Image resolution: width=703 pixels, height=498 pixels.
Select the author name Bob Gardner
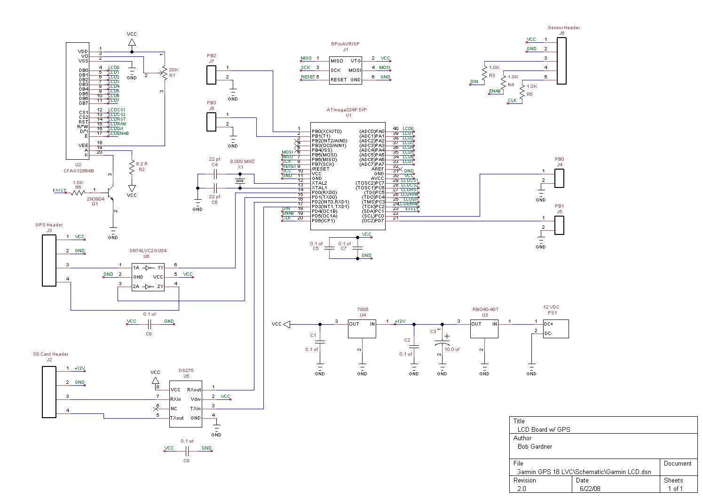point(535,446)
